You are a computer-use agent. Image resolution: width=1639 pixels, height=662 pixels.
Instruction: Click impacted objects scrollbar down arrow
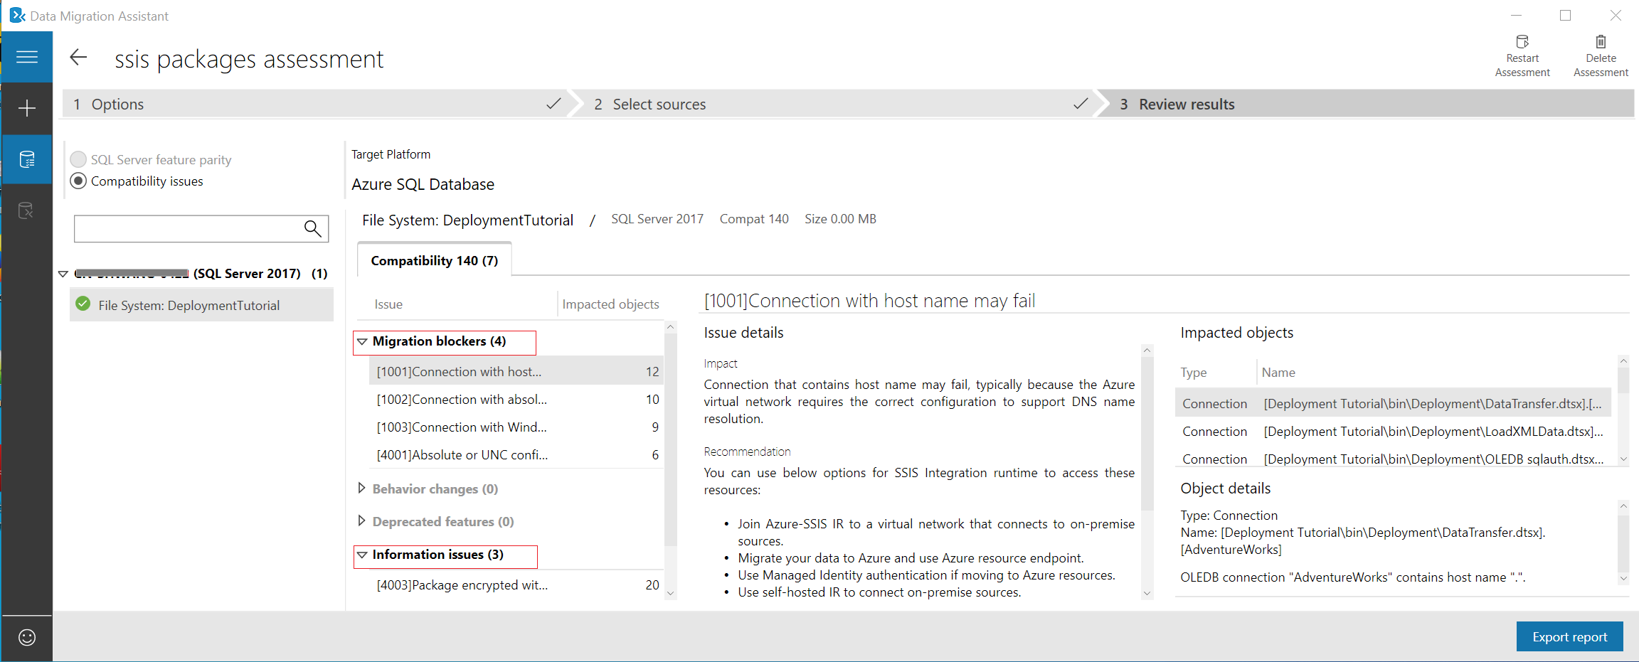[x=1623, y=459]
